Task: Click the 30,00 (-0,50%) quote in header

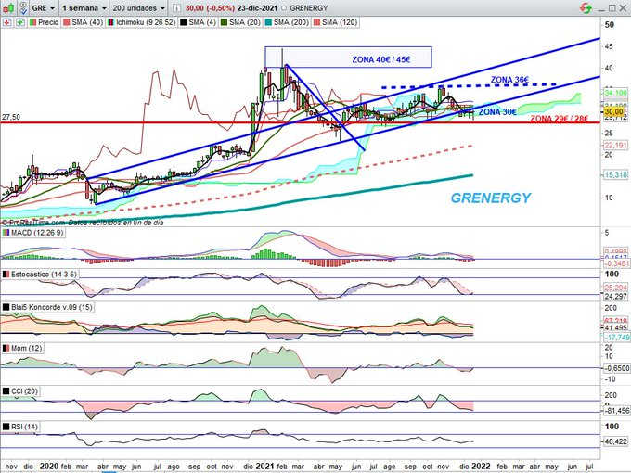Action: pos(210,8)
